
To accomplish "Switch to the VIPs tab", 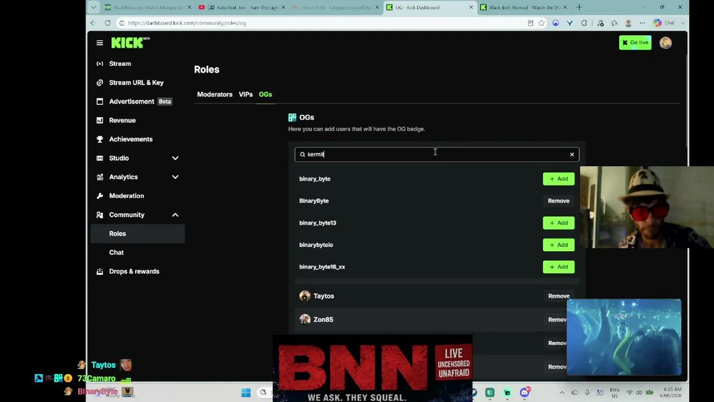I will point(245,94).
